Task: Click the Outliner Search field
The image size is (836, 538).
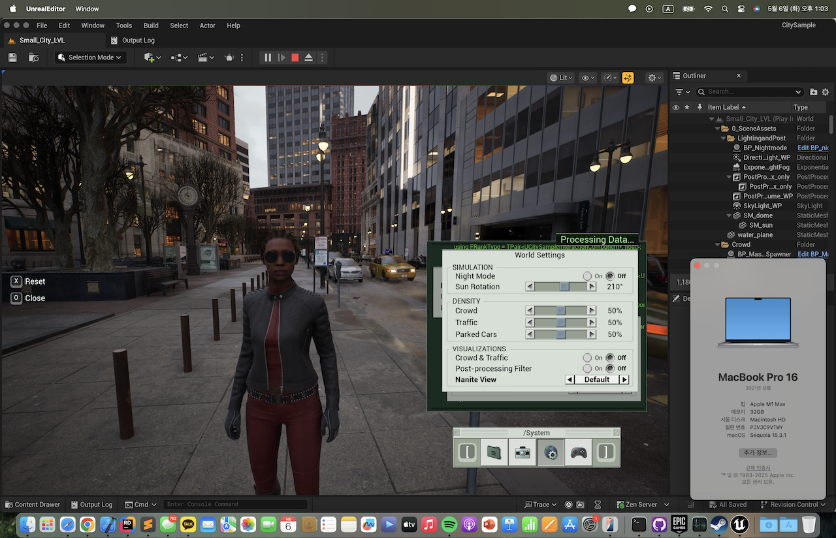Action: point(749,92)
